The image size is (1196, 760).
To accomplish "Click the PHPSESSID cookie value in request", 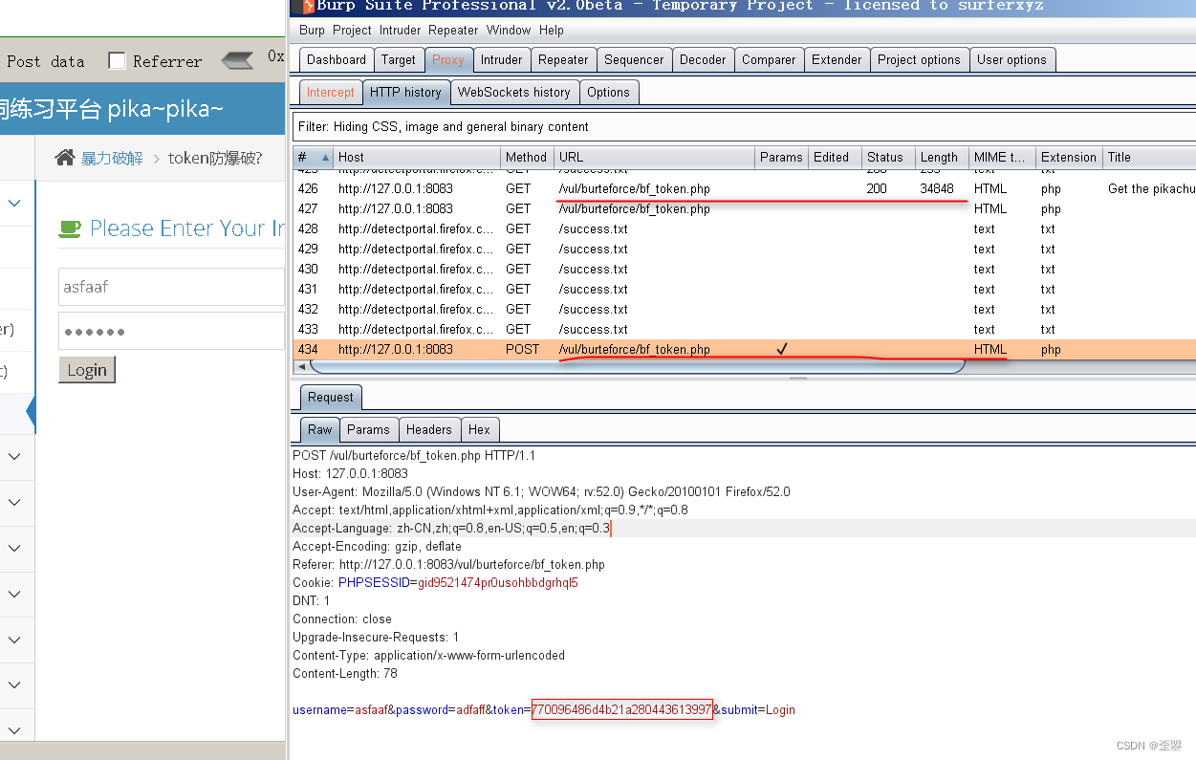I will 498,582.
